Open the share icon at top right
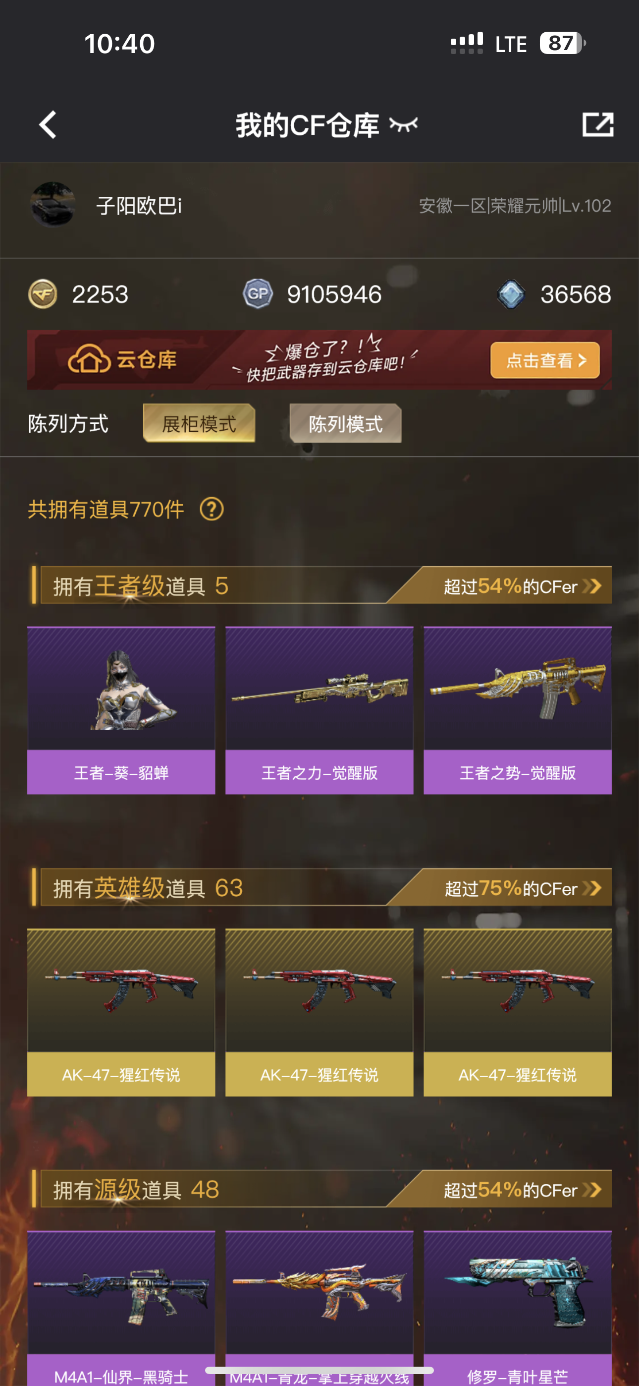 coord(597,125)
